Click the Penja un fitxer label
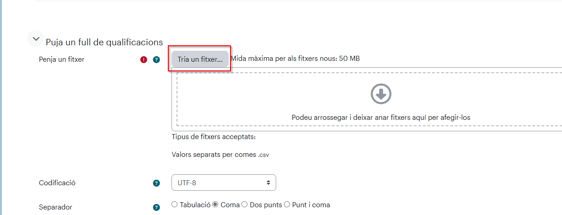 (62, 59)
